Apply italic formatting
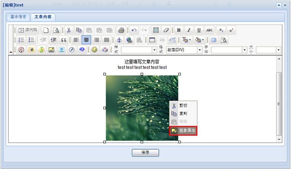 [189, 30]
